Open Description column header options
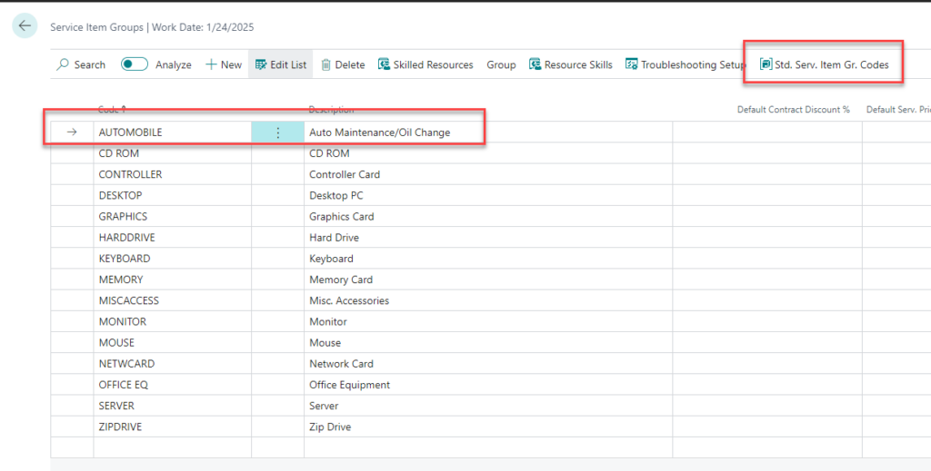The height and width of the screenshot is (471, 931). [331, 110]
